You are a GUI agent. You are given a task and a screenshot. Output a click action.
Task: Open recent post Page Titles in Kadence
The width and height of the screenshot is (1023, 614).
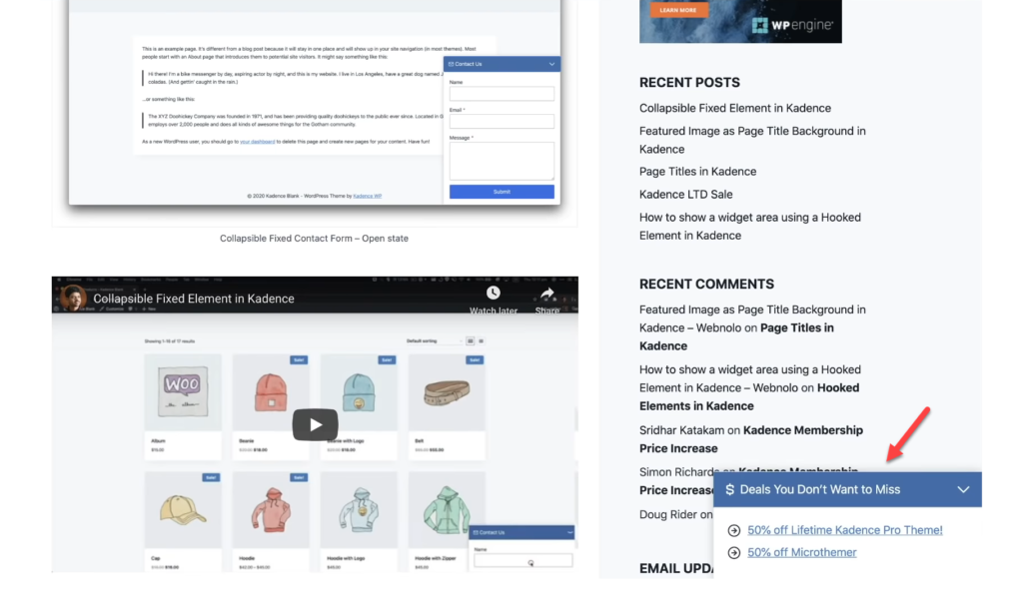[x=698, y=172]
